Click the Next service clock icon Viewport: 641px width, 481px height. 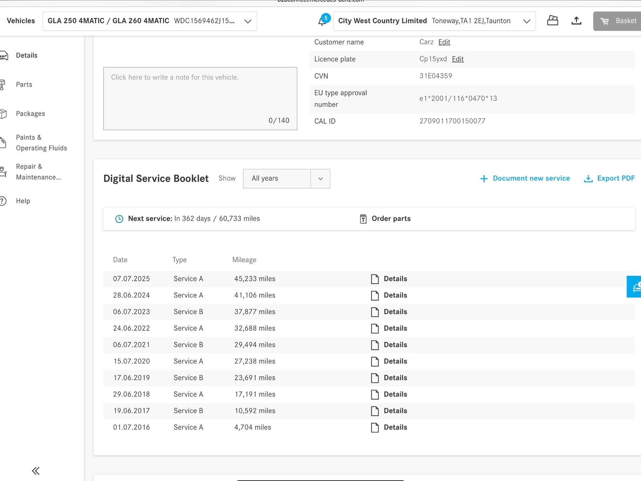tap(119, 219)
